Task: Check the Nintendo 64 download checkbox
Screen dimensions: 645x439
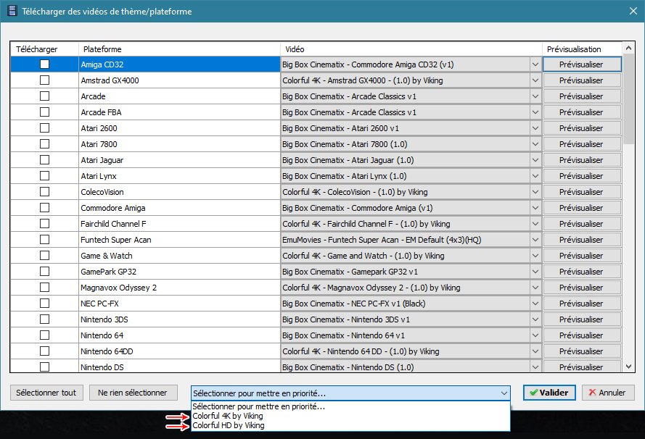Action: coord(44,335)
